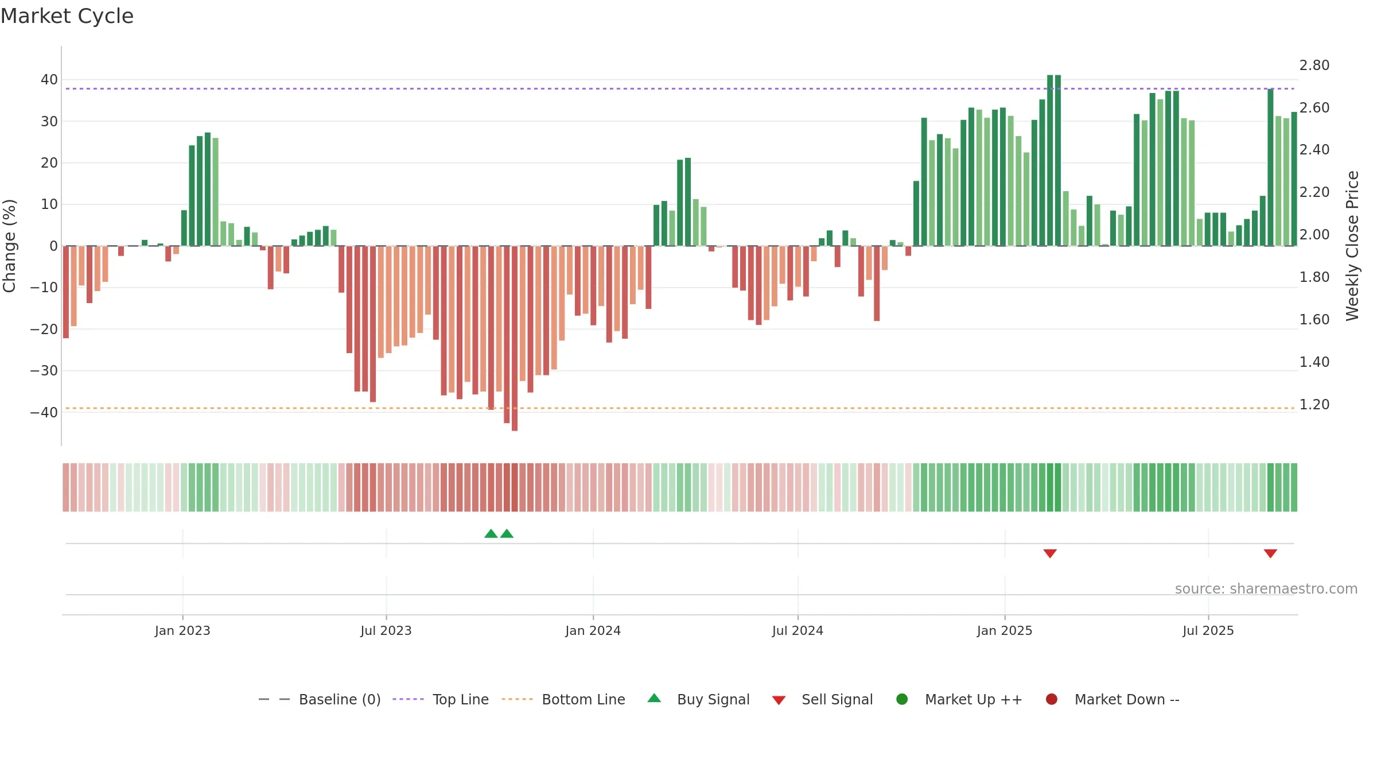This screenshot has width=1377, height=775.
Task: Click the Jan 2024 axis label
Action: (x=593, y=630)
